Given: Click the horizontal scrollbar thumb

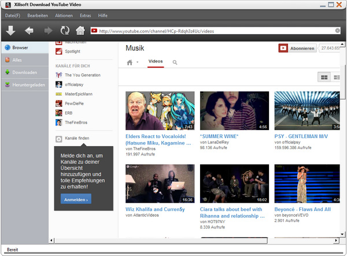Looking at the screenshot, I should coord(161,240).
